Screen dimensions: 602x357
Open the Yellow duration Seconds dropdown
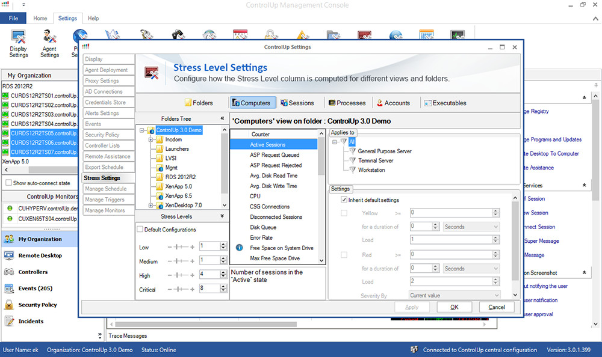point(471,227)
